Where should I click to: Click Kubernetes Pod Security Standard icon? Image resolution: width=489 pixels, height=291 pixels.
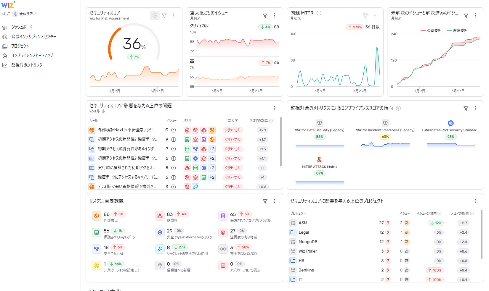[450, 123]
